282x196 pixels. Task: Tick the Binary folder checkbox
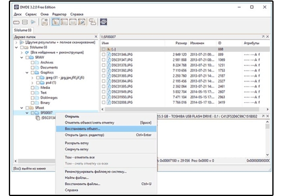tap(33, 103)
